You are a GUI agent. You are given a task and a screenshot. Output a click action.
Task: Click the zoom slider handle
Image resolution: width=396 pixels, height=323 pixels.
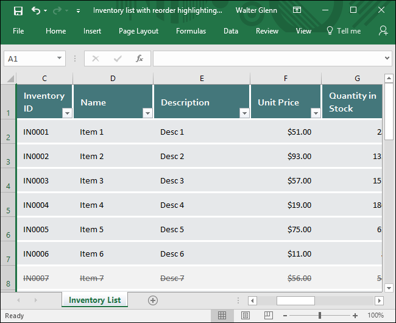[x=319, y=315]
